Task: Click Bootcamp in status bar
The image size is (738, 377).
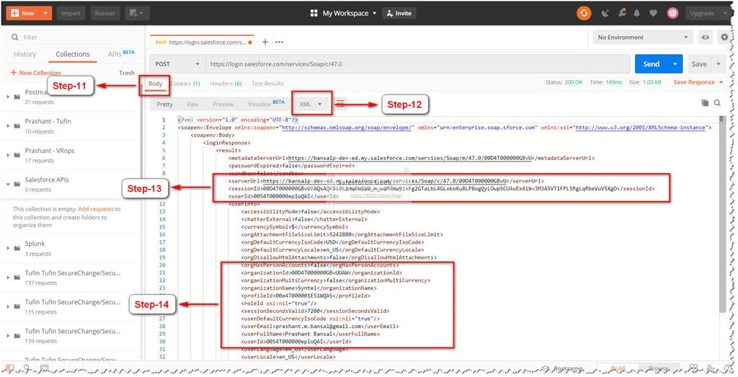Action: [564, 368]
